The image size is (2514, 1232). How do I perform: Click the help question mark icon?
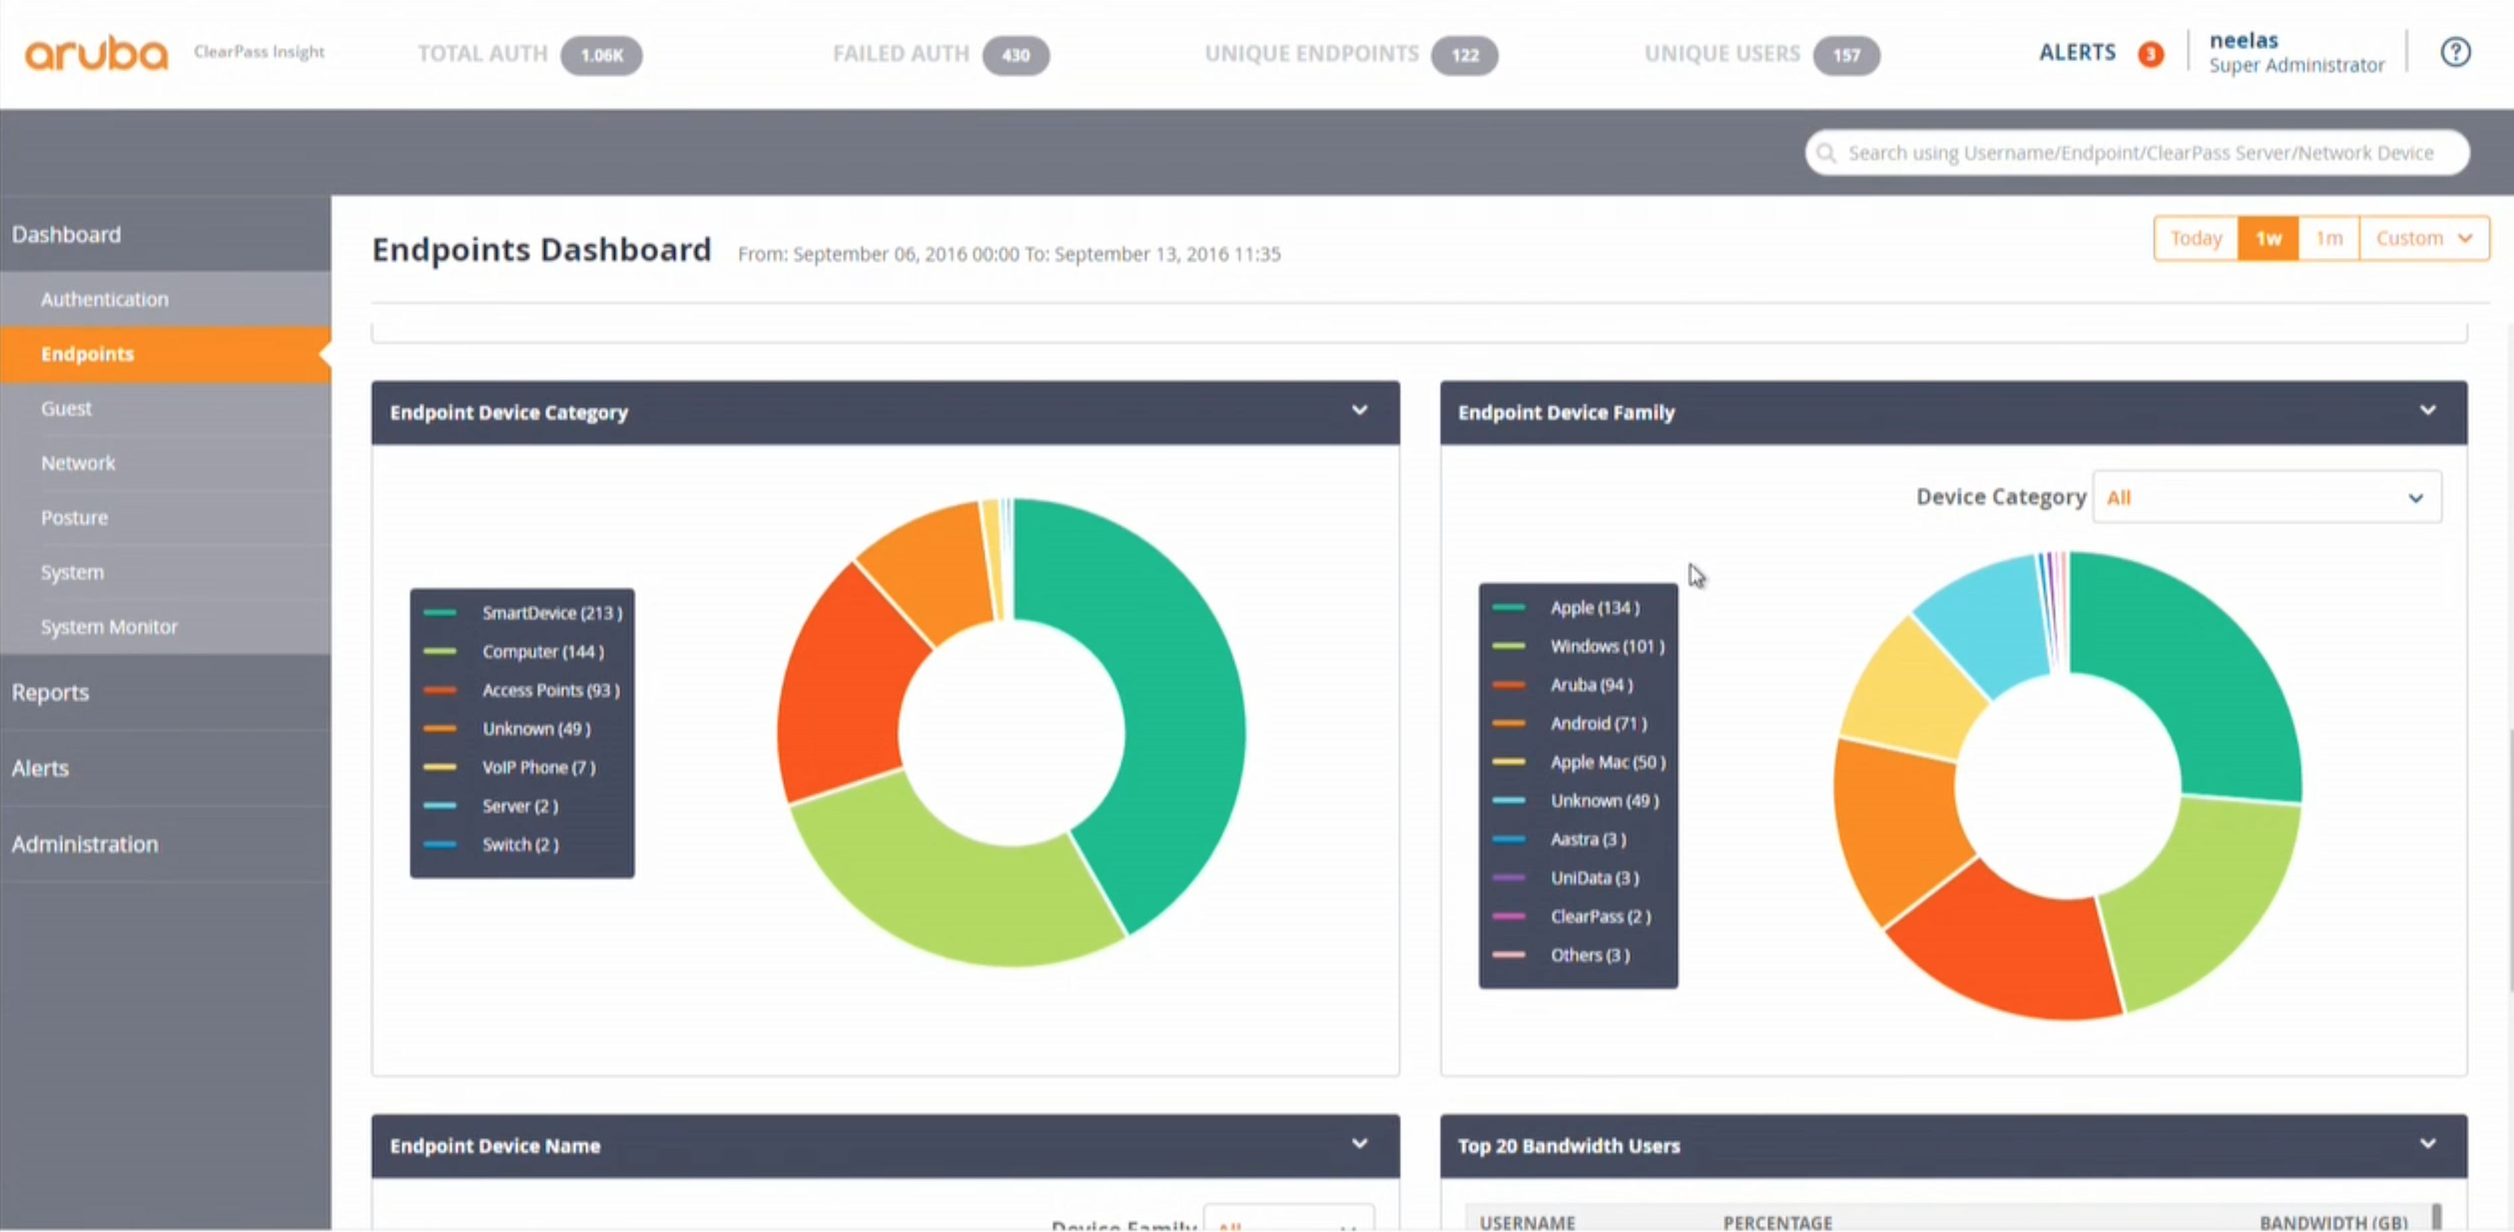(x=2455, y=52)
